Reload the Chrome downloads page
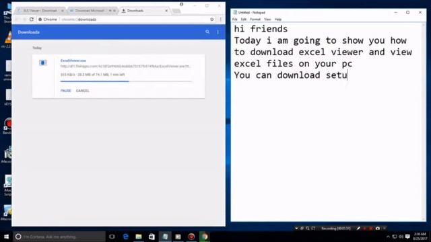The height and width of the screenshot is (242, 431). pyautogui.click(x=32, y=19)
